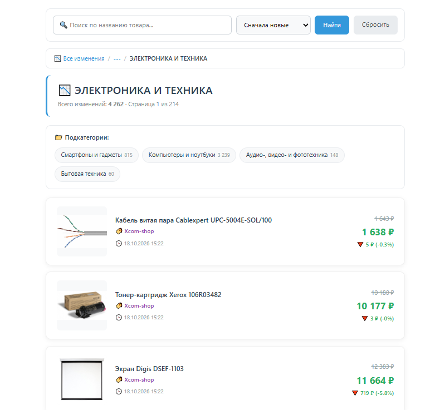This screenshot has width=445, height=410.
Task: Click the folder icon next to 'Подкатегории'
Action: [x=58, y=137]
